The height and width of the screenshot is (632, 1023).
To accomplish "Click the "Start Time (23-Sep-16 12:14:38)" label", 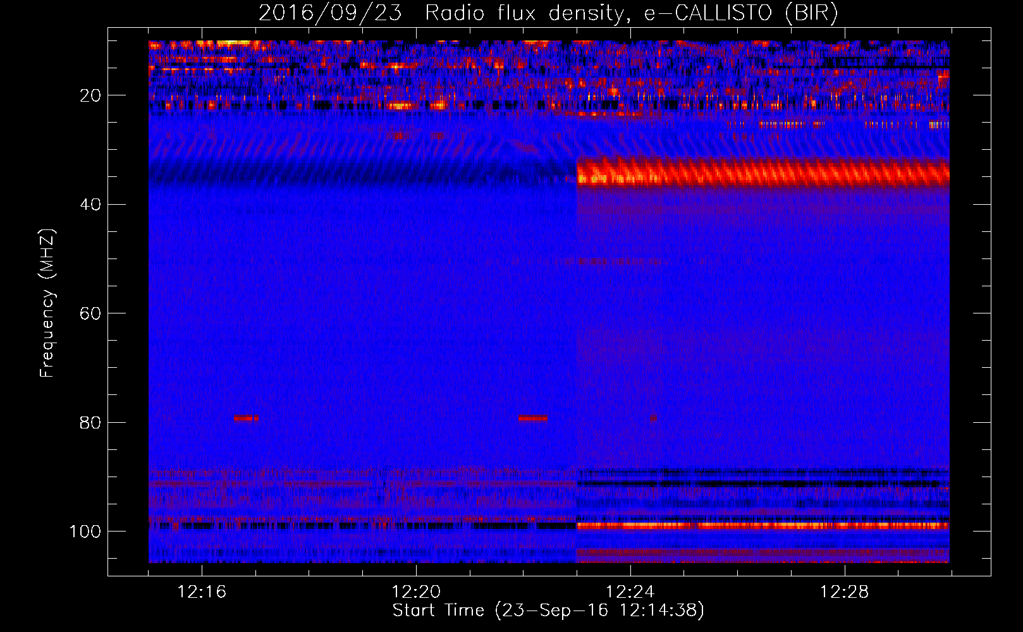I will click(548, 611).
